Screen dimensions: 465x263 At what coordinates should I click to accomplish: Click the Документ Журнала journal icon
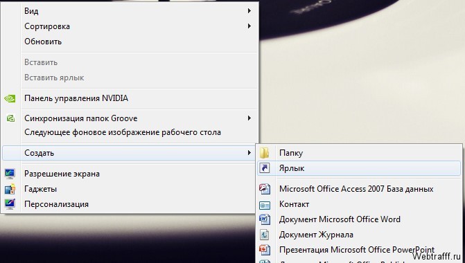265,235
